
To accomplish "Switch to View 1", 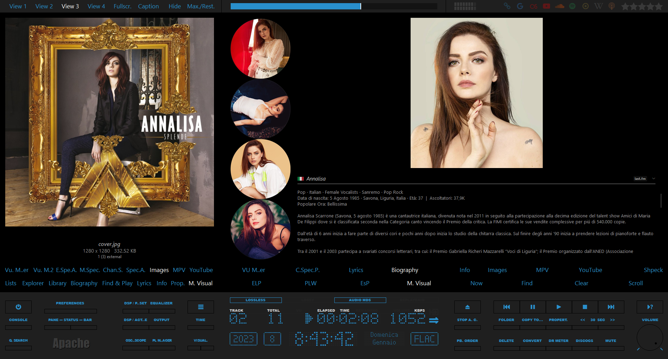I will tap(18, 6).
